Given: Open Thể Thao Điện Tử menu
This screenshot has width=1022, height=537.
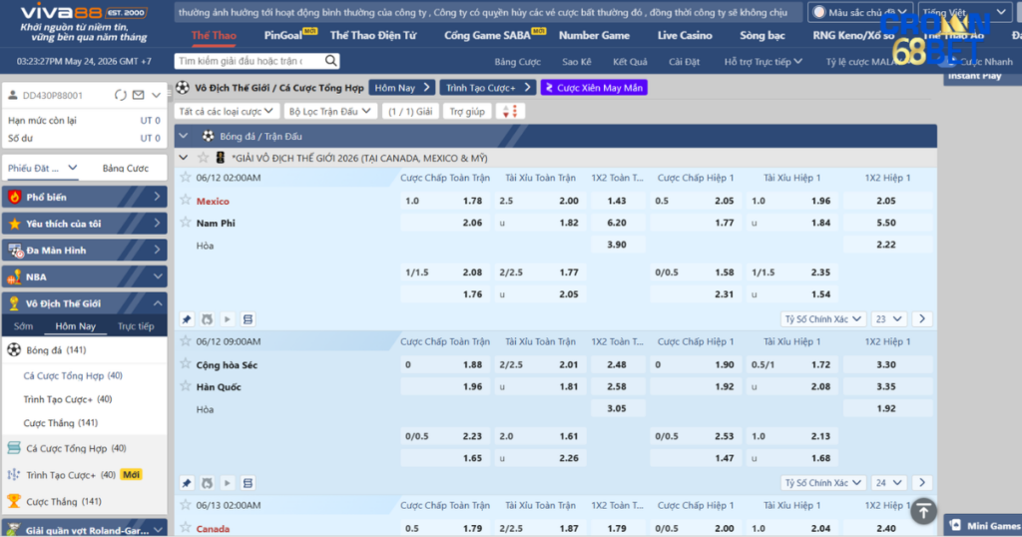Looking at the screenshot, I should [373, 35].
